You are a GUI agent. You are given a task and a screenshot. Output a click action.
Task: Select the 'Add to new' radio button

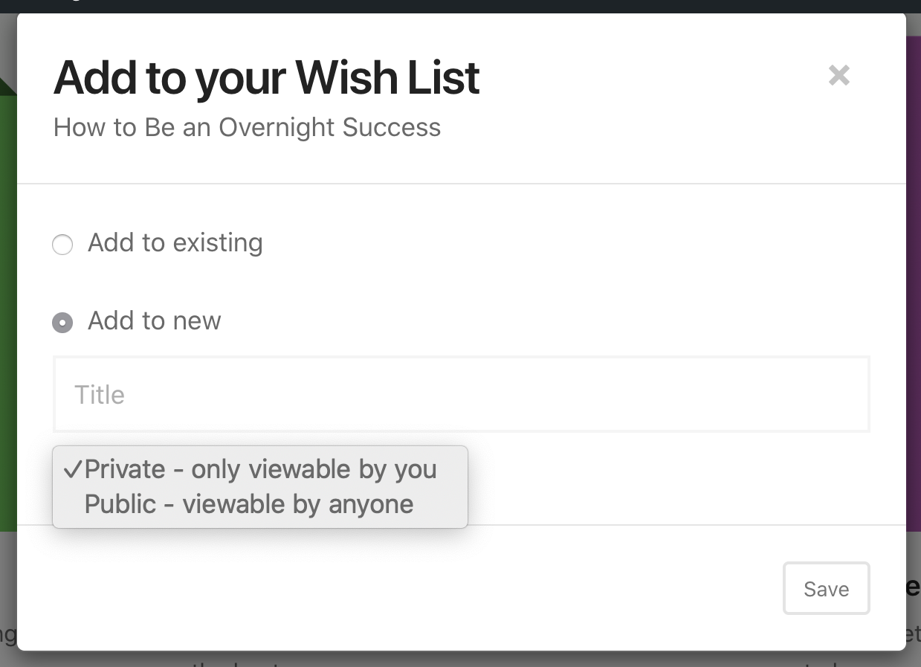click(x=62, y=322)
